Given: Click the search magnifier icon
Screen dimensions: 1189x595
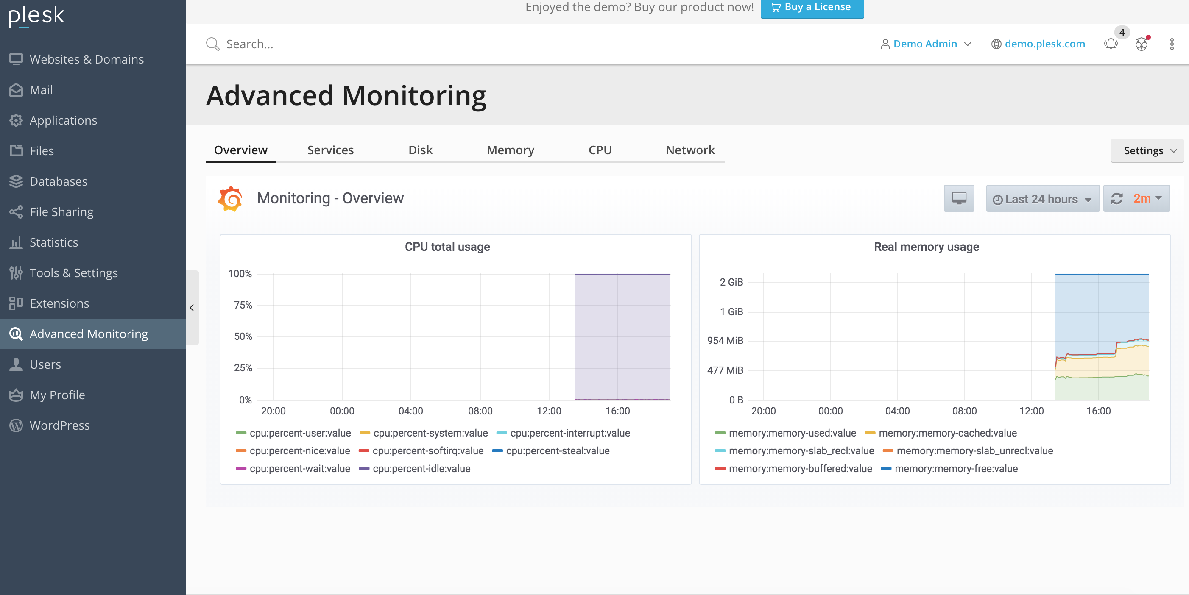Looking at the screenshot, I should (x=212, y=44).
